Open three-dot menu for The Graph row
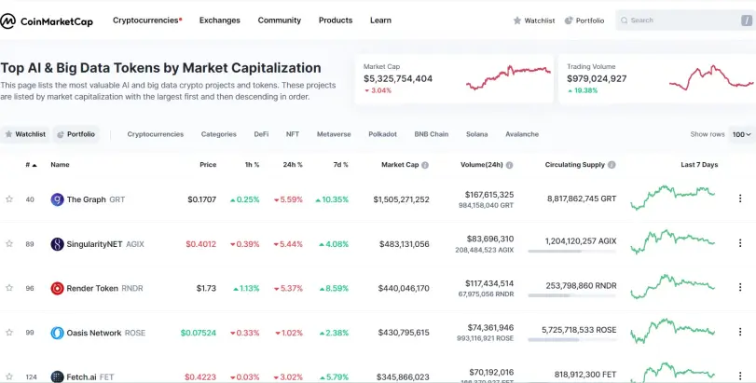756x383 pixels. [740, 198]
